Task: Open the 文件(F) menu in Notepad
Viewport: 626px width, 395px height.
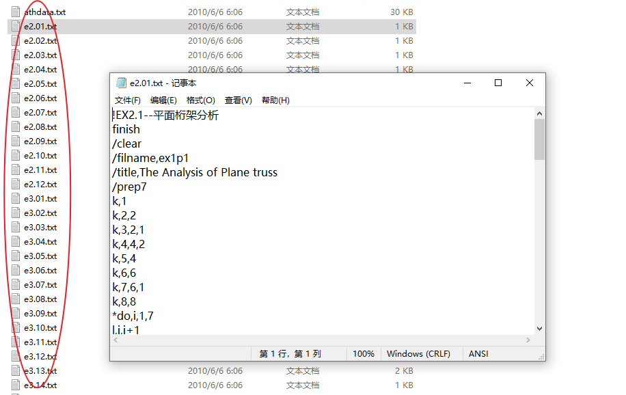Action: click(x=127, y=100)
